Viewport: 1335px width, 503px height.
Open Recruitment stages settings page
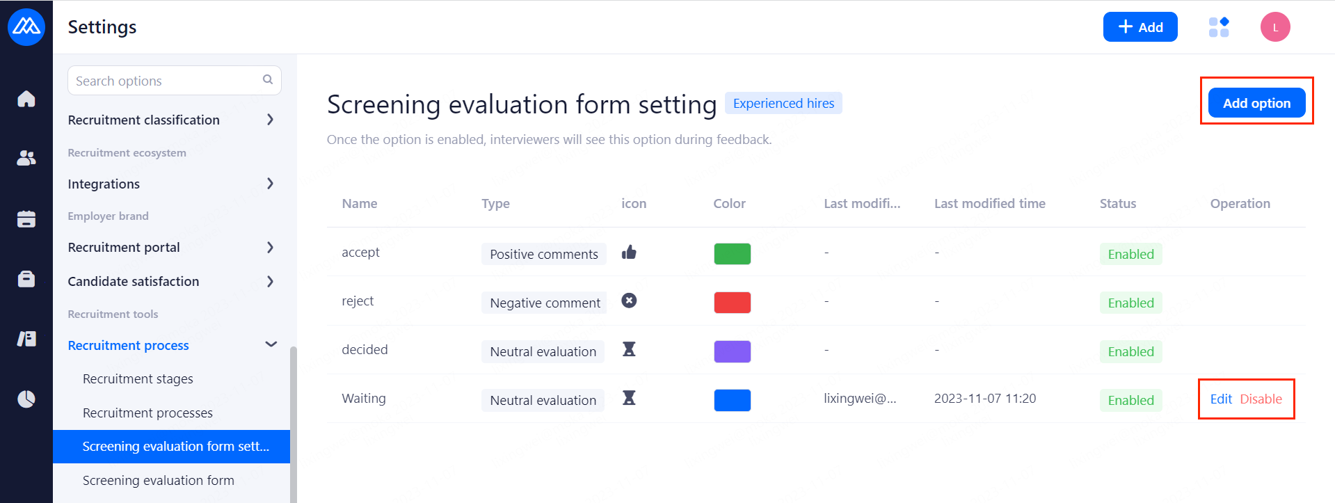pyautogui.click(x=138, y=379)
